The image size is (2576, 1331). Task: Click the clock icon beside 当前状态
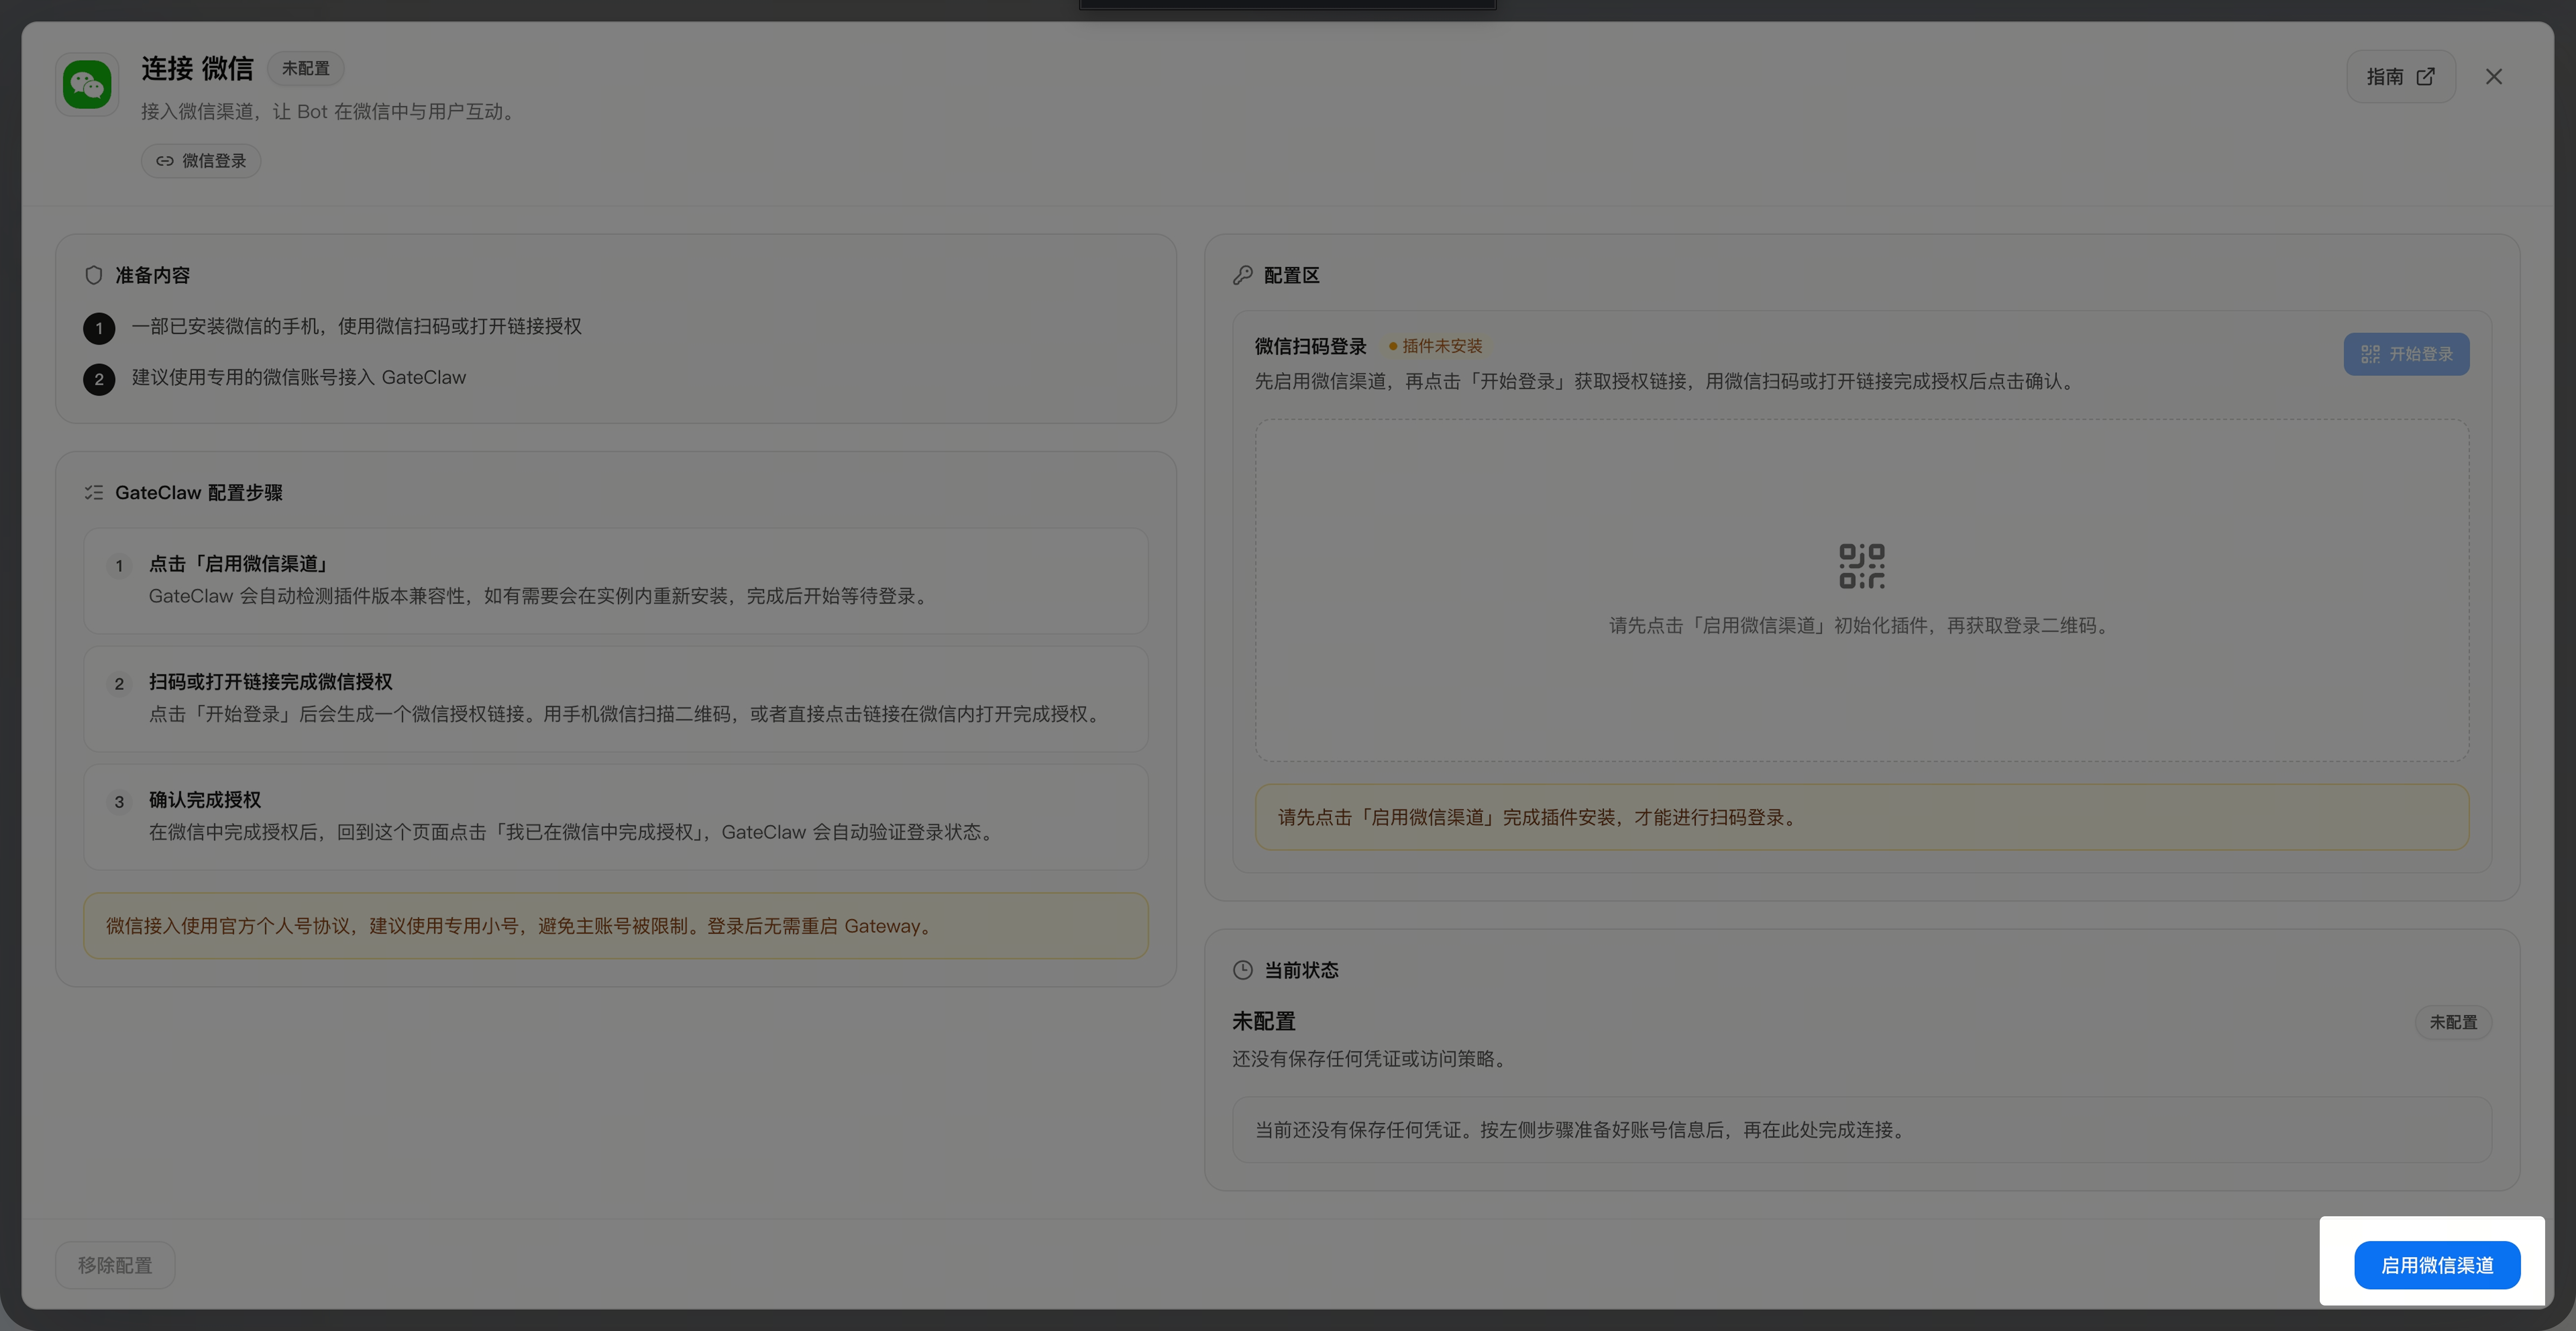(1243, 970)
